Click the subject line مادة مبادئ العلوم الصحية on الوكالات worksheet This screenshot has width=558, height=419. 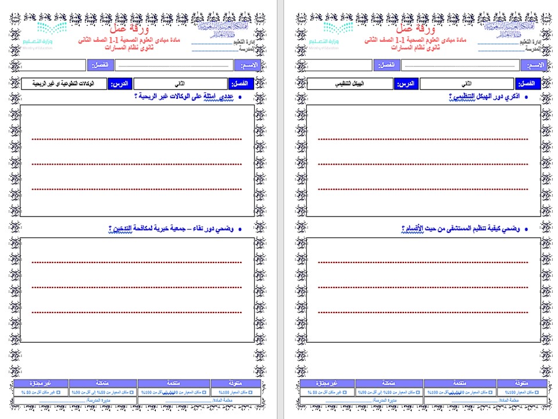[129, 40]
